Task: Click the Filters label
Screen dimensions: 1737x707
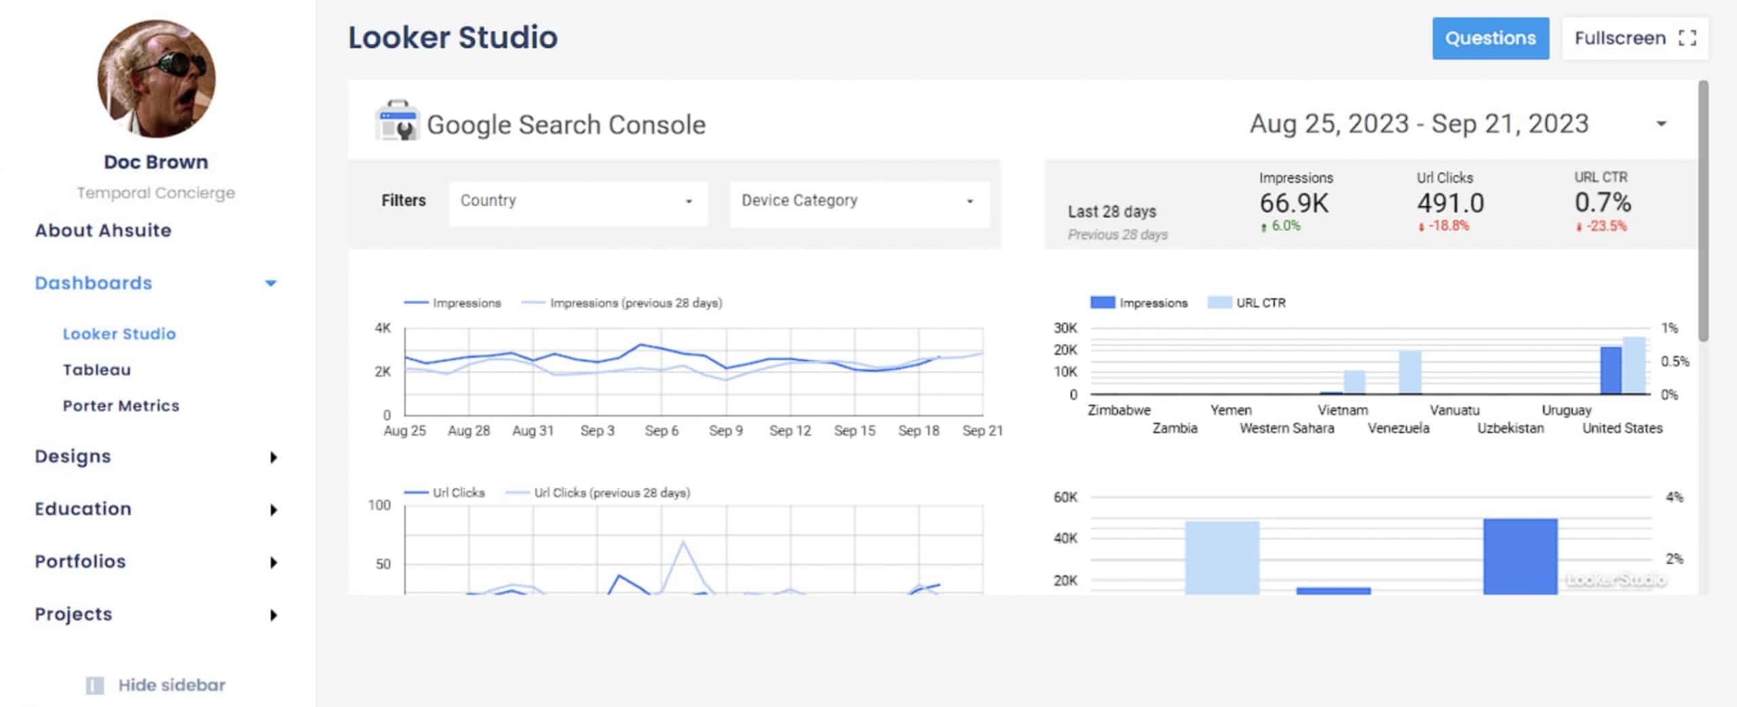Action: click(403, 201)
